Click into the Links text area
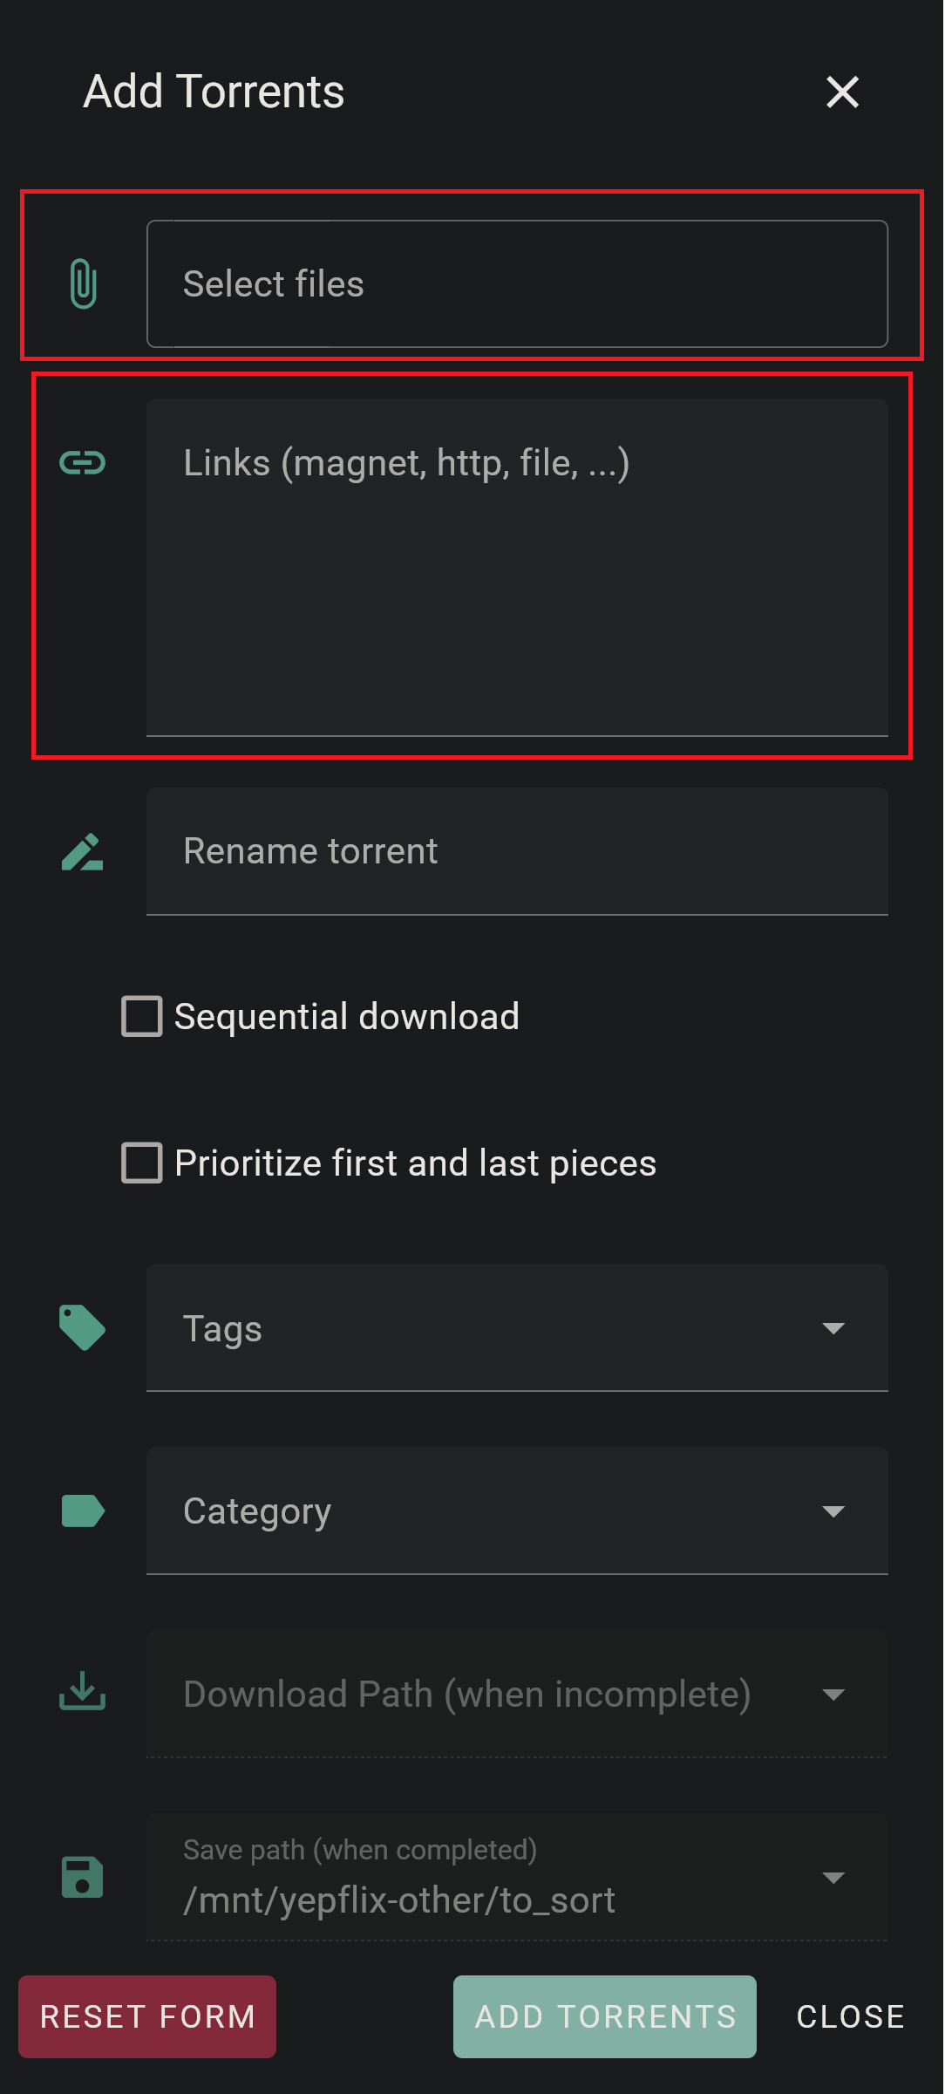Viewport: 945px width, 2094px height. [518, 568]
